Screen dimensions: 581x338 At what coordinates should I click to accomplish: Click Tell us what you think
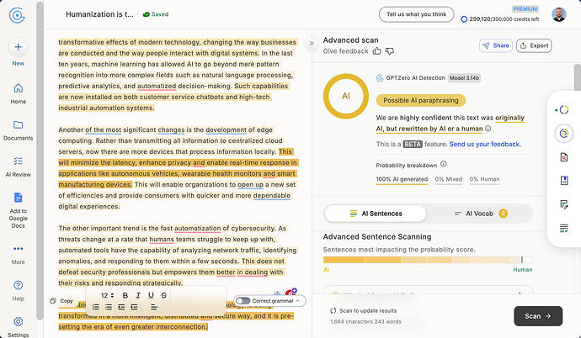[x=417, y=14]
